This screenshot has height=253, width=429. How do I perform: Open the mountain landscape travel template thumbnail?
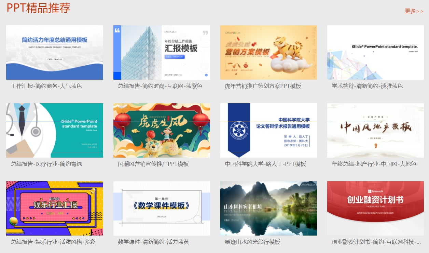[268, 208]
